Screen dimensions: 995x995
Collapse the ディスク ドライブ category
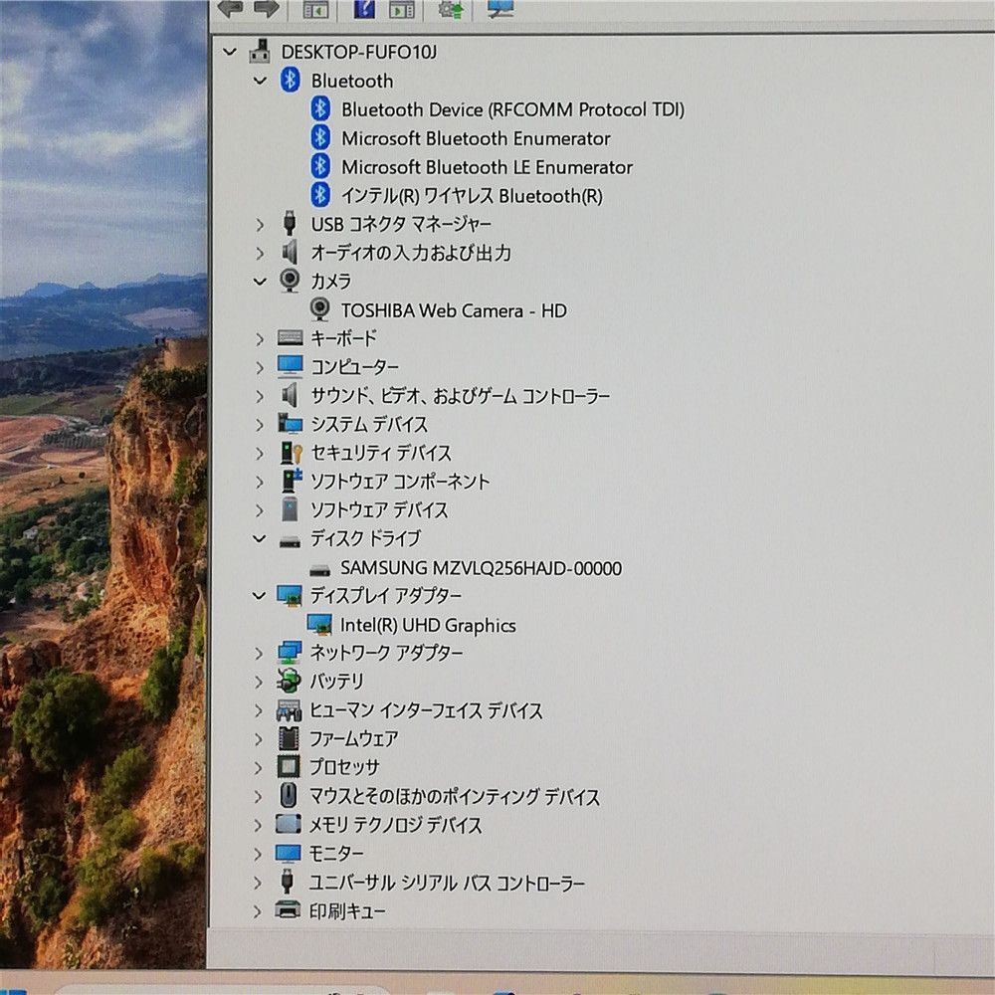coord(259,538)
